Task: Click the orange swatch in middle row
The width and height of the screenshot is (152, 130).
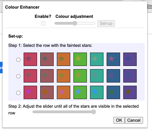Action: tap(64, 76)
